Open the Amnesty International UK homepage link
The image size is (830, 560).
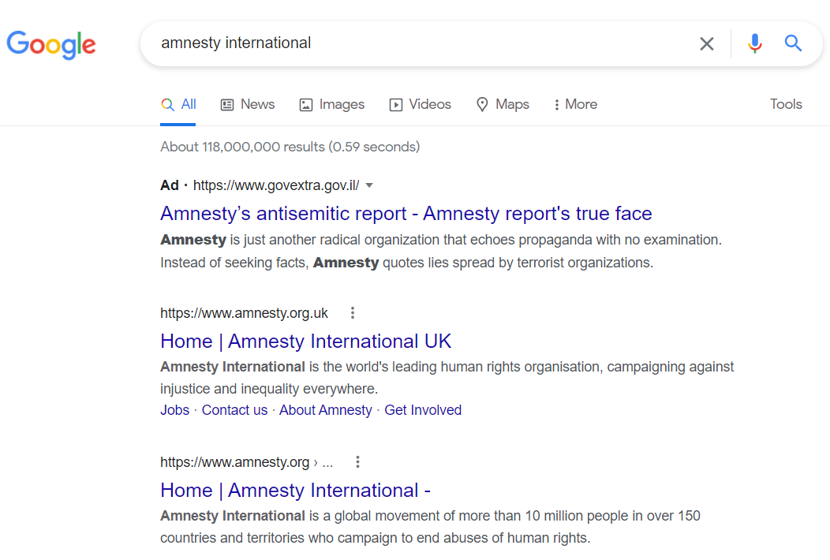(305, 341)
